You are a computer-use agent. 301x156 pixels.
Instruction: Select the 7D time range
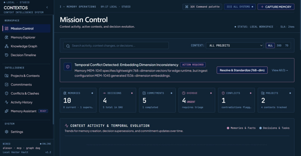tap(286, 46)
